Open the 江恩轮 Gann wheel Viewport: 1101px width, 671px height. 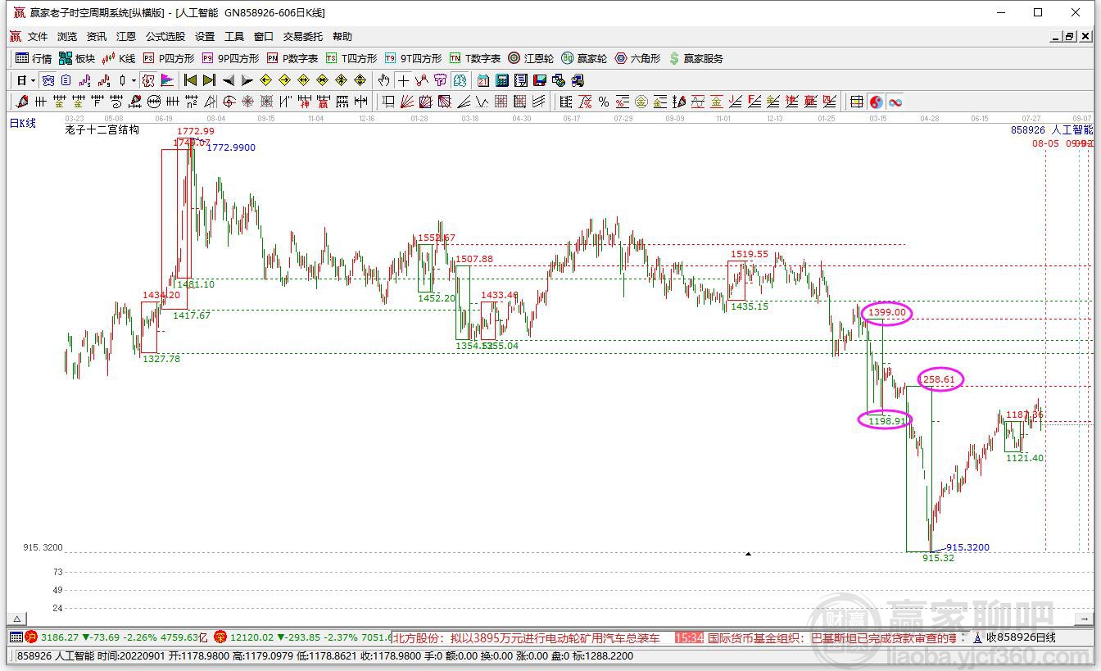(531, 58)
